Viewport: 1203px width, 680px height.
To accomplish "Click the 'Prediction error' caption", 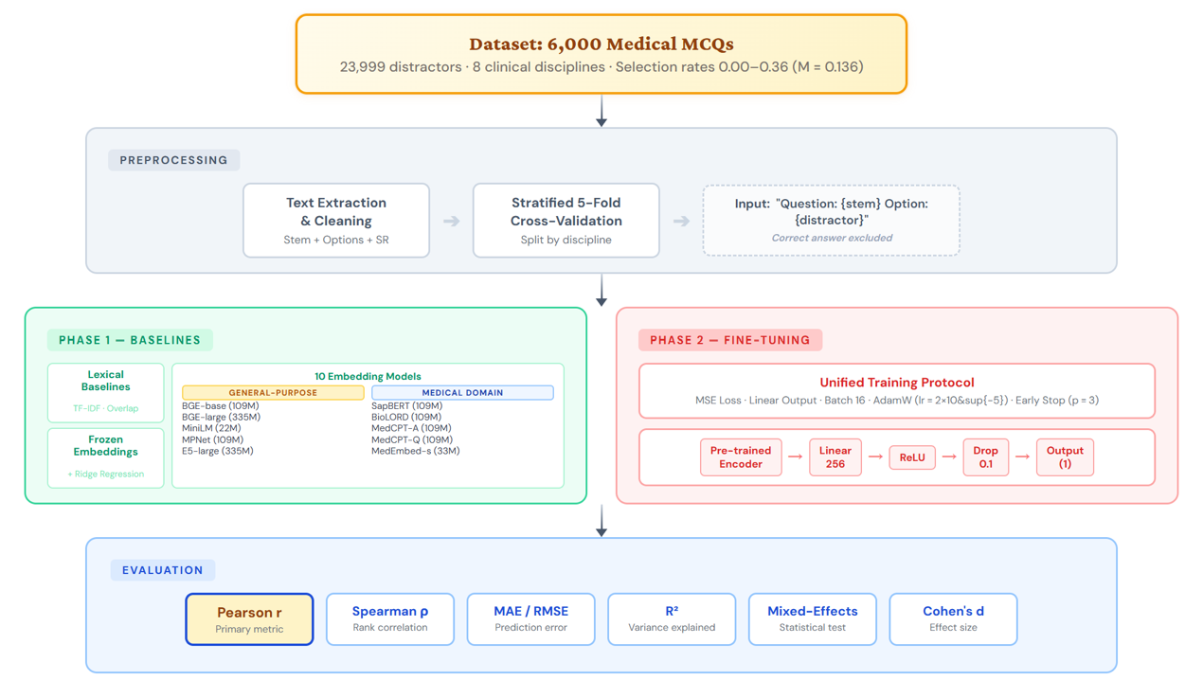I will coord(531,627).
